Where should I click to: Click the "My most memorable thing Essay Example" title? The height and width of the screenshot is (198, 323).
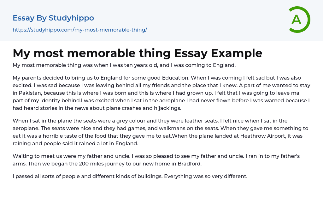pos(137,53)
